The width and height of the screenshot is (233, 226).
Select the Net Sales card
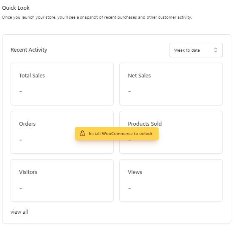pyautogui.click(x=171, y=84)
